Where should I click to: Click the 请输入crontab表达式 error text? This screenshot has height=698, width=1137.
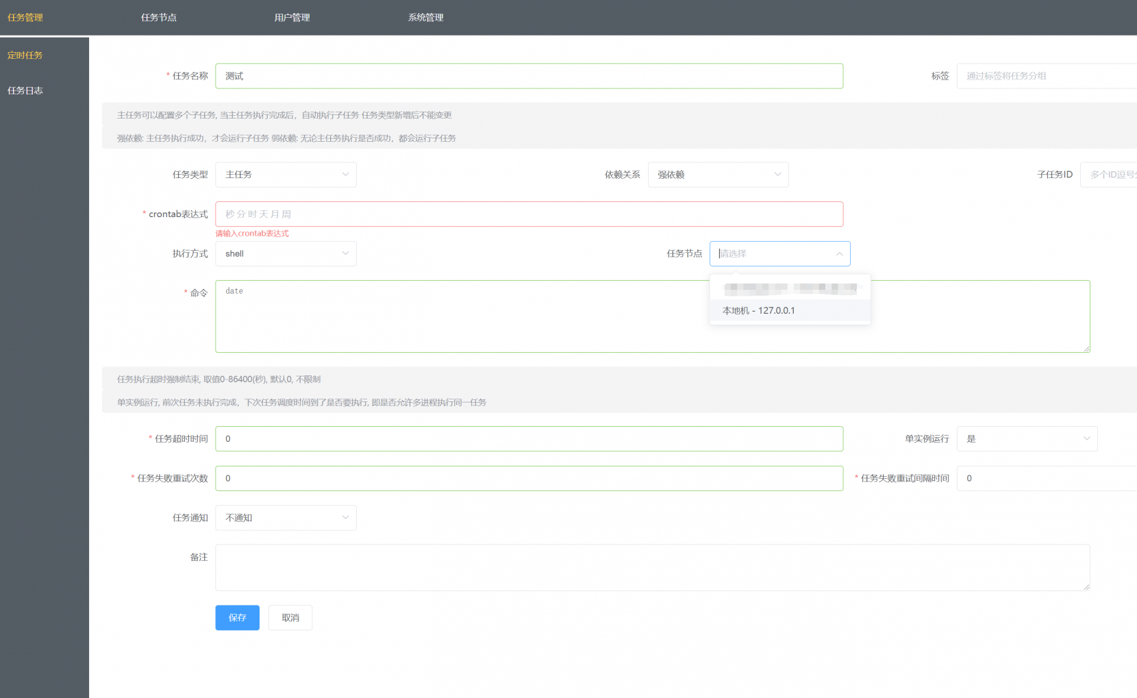[x=252, y=234]
